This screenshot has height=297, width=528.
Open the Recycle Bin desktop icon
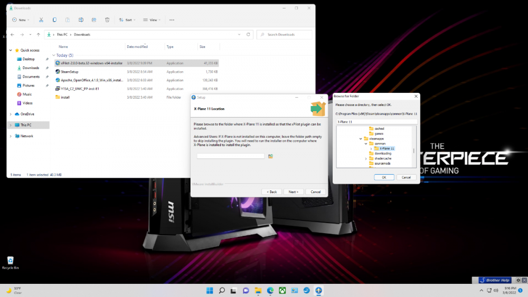[x=11, y=263]
